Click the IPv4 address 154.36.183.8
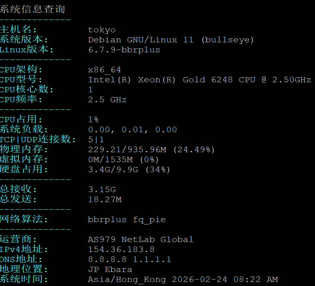Image resolution: width=315 pixels, height=286 pixels. (121, 250)
